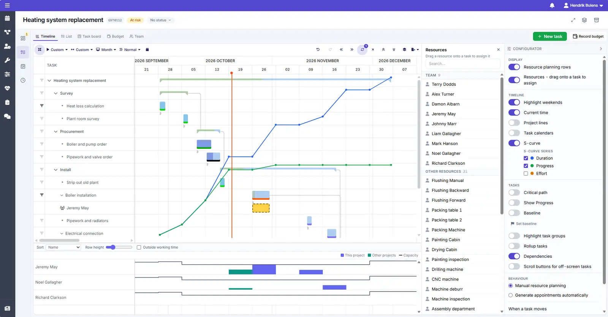Open the chat bubbles sidebar icon
Image resolution: width=608 pixels, height=317 pixels.
pos(7,117)
